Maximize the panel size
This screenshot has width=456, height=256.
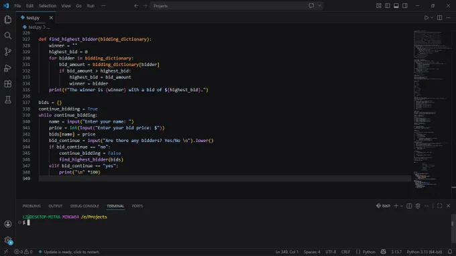pos(439,206)
